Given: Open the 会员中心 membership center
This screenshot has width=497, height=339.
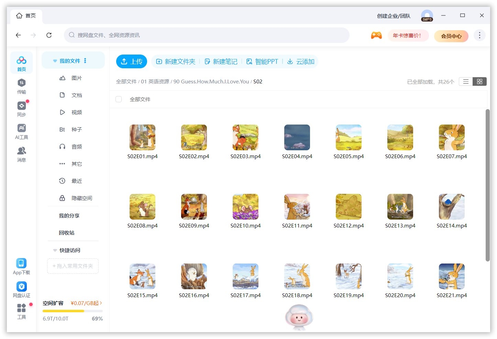Looking at the screenshot, I should 451,36.
